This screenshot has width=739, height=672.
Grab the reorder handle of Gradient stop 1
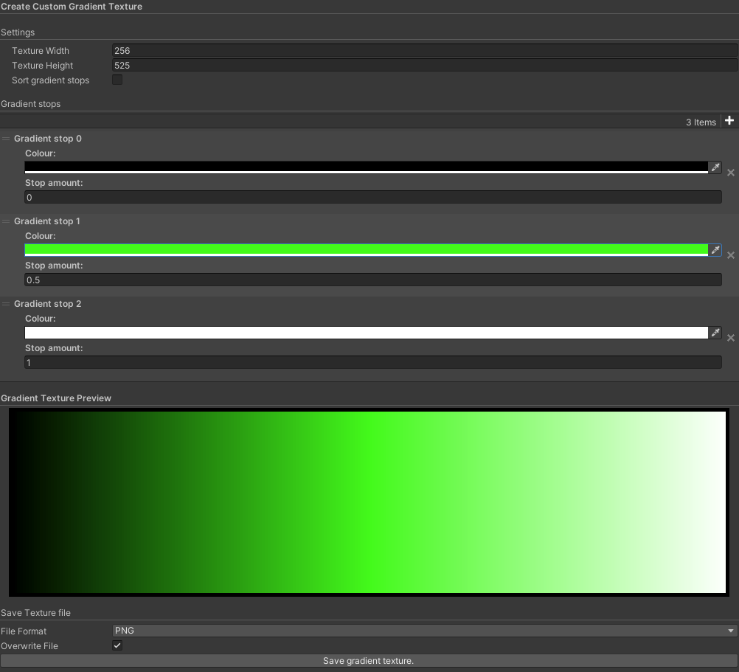coord(6,221)
